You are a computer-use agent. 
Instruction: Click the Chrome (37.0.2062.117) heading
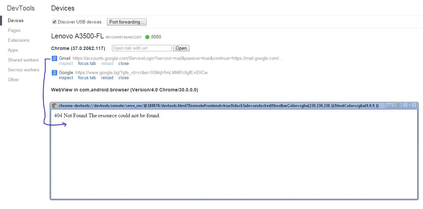tap(78, 48)
